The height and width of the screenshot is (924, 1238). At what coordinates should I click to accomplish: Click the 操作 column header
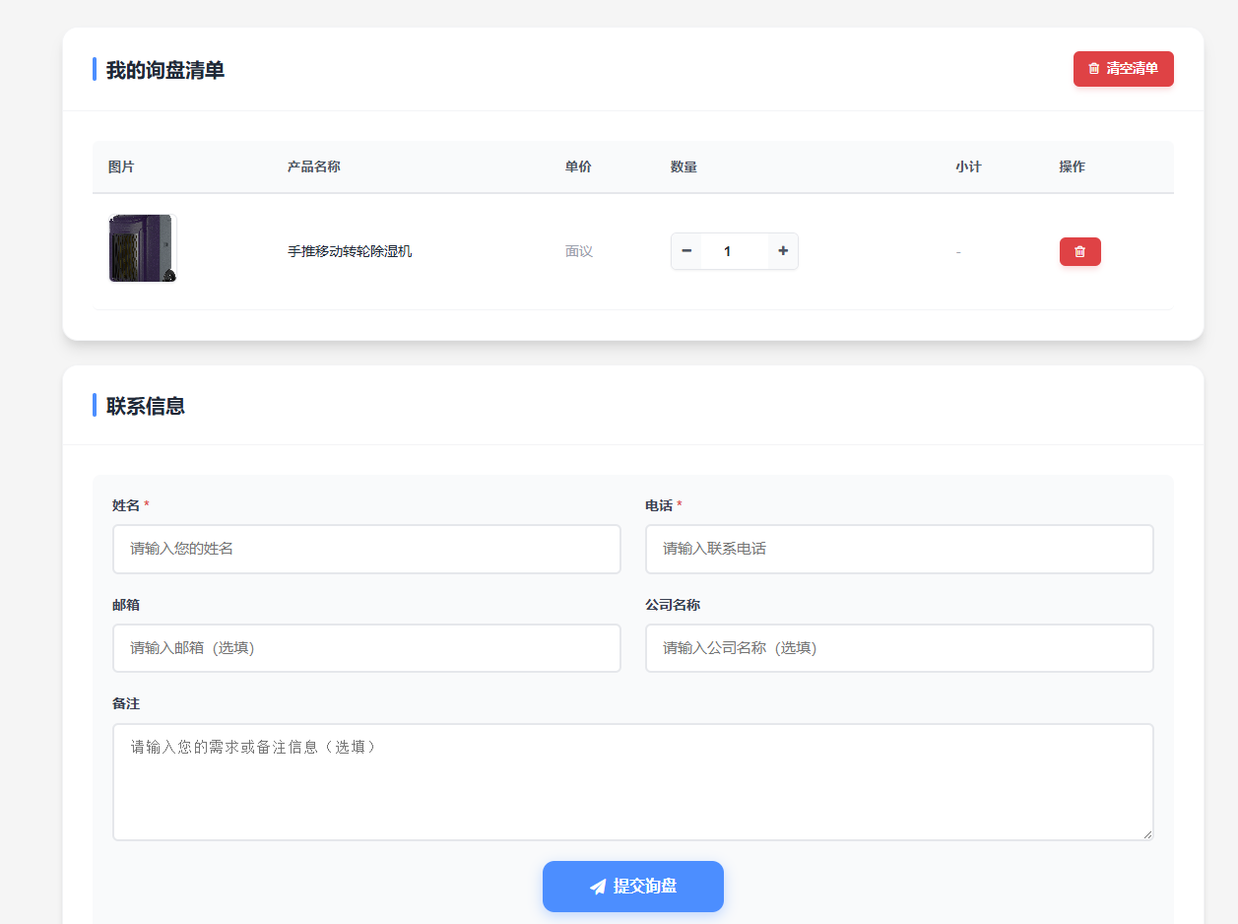pos(1072,166)
